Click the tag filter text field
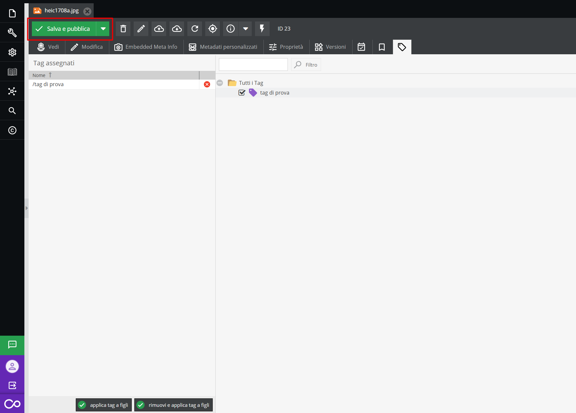The width and height of the screenshot is (576, 413). coord(253,65)
